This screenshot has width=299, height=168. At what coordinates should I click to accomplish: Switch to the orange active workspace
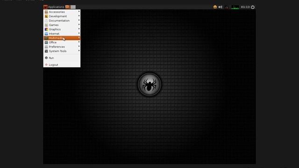pos(67,7)
